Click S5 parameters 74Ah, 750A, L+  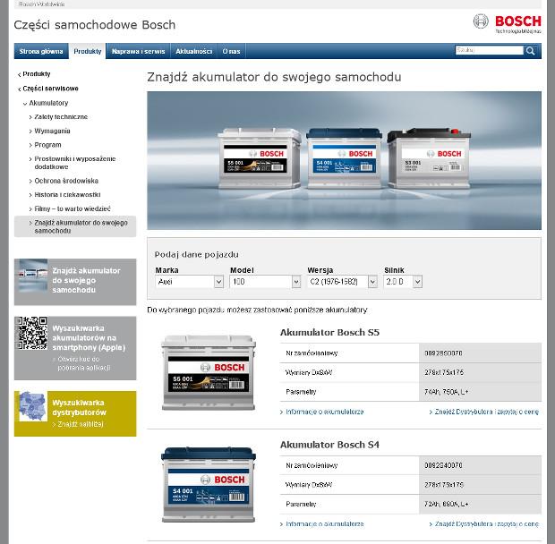tap(446, 392)
